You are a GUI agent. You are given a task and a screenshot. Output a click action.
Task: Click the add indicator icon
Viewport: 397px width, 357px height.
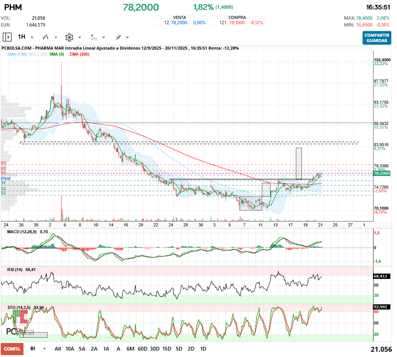[94, 37]
